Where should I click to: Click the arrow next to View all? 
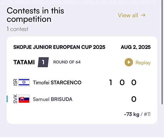pos(143,15)
